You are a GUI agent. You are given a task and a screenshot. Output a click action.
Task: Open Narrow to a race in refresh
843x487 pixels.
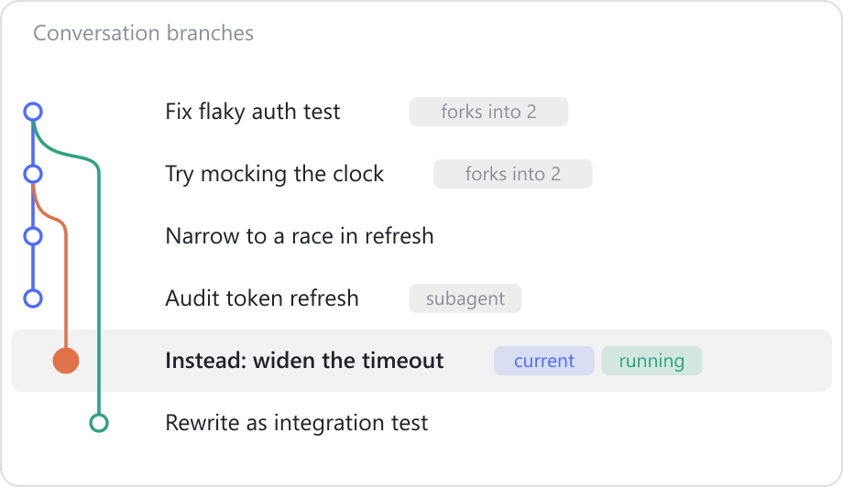click(300, 236)
